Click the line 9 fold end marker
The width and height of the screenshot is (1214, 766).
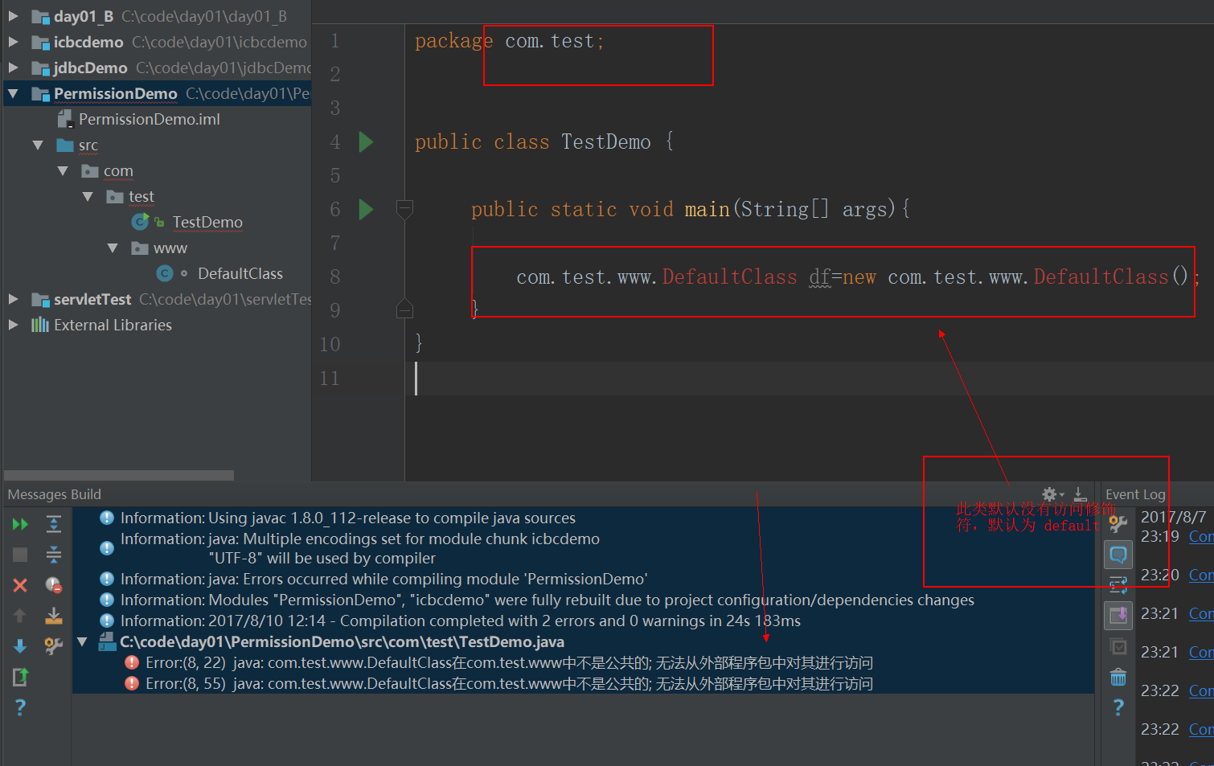[405, 309]
